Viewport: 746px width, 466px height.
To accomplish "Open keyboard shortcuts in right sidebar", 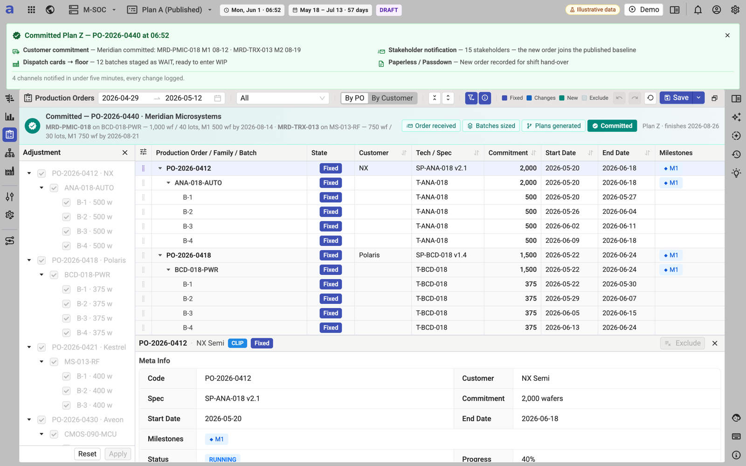I will tap(736, 437).
